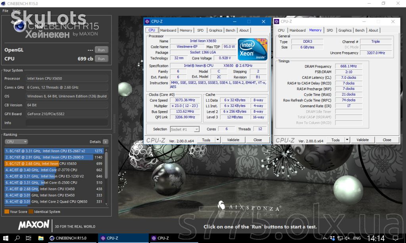Click the Intel Xeon inside logo
Viewport: 406px width, 243px height.
click(252, 49)
